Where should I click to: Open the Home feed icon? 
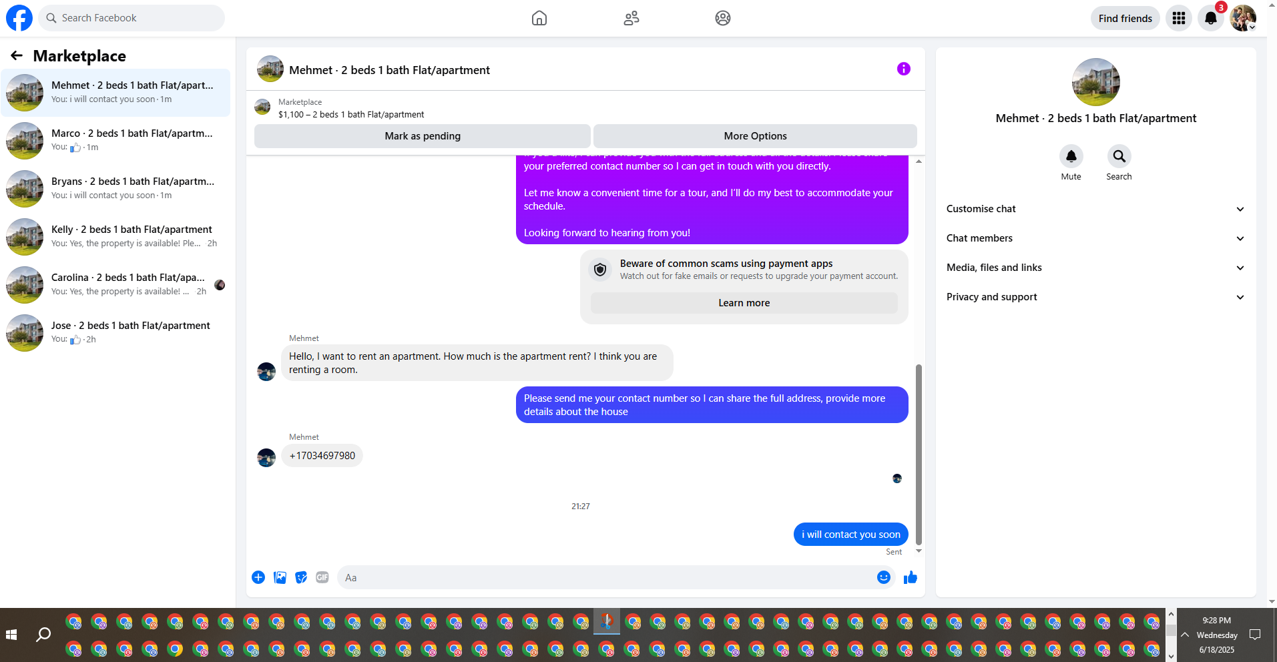539,18
